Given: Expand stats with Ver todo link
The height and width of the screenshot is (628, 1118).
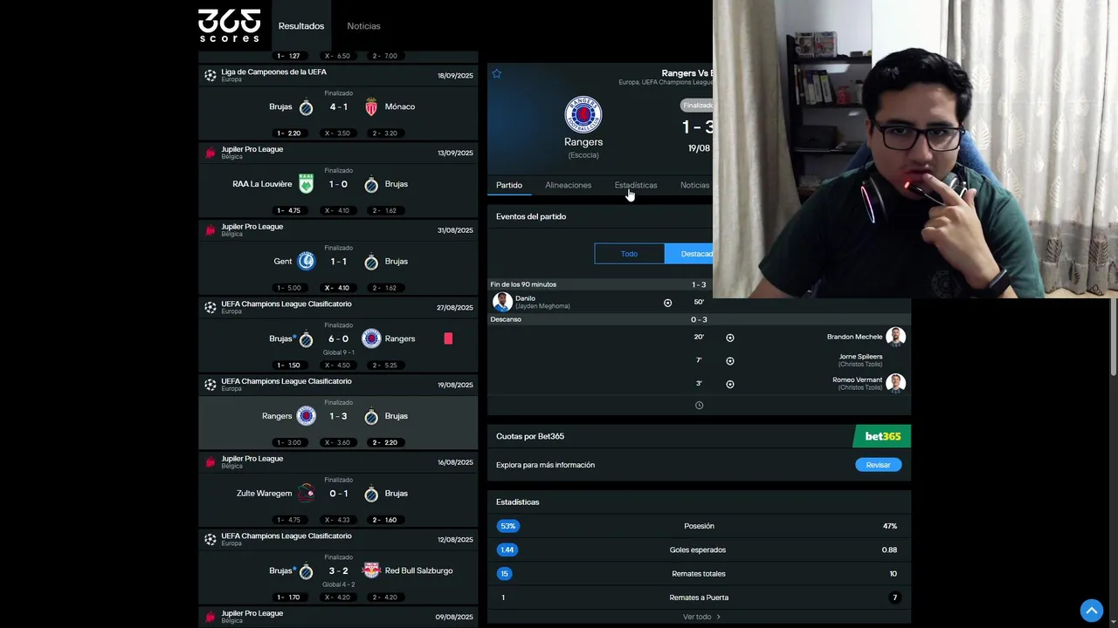Looking at the screenshot, I should 701,617.
